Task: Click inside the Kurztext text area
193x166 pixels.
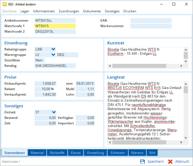Action: 146,55
